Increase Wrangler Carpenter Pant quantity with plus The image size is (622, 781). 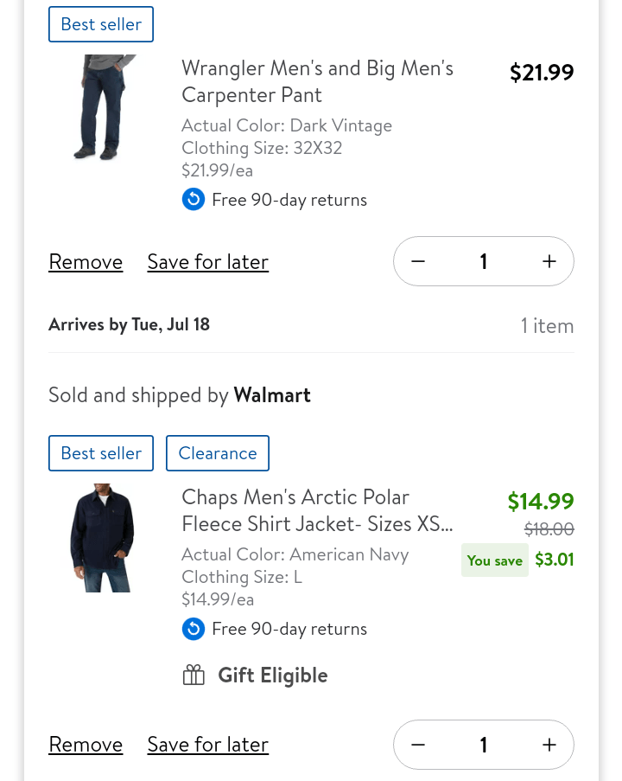click(x=549, y=261)
